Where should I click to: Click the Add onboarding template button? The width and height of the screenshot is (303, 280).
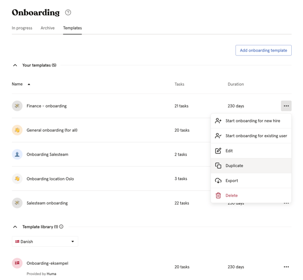(264, 50)
